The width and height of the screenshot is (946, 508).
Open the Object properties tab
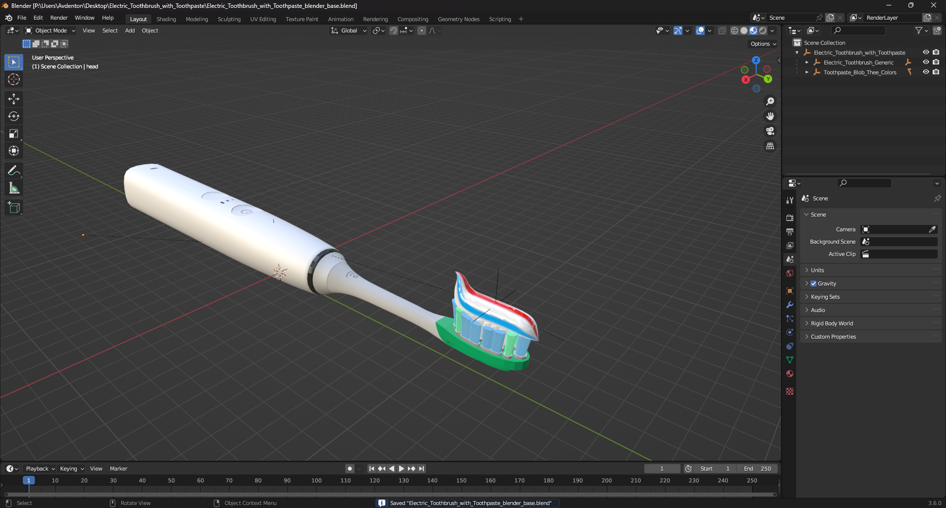790,291
